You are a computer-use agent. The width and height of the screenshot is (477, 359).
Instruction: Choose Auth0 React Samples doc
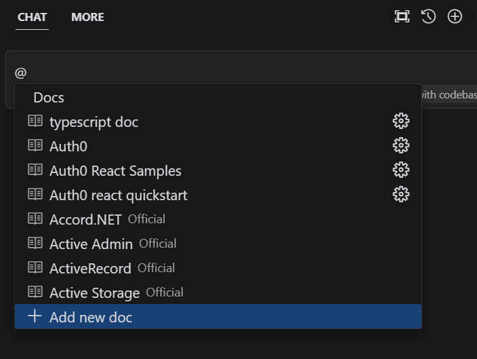(218, 170)
